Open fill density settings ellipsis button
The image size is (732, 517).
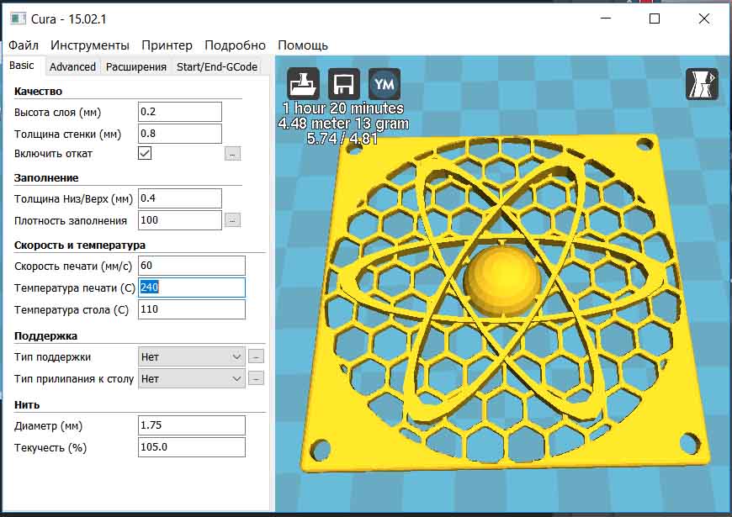(232, 220)
